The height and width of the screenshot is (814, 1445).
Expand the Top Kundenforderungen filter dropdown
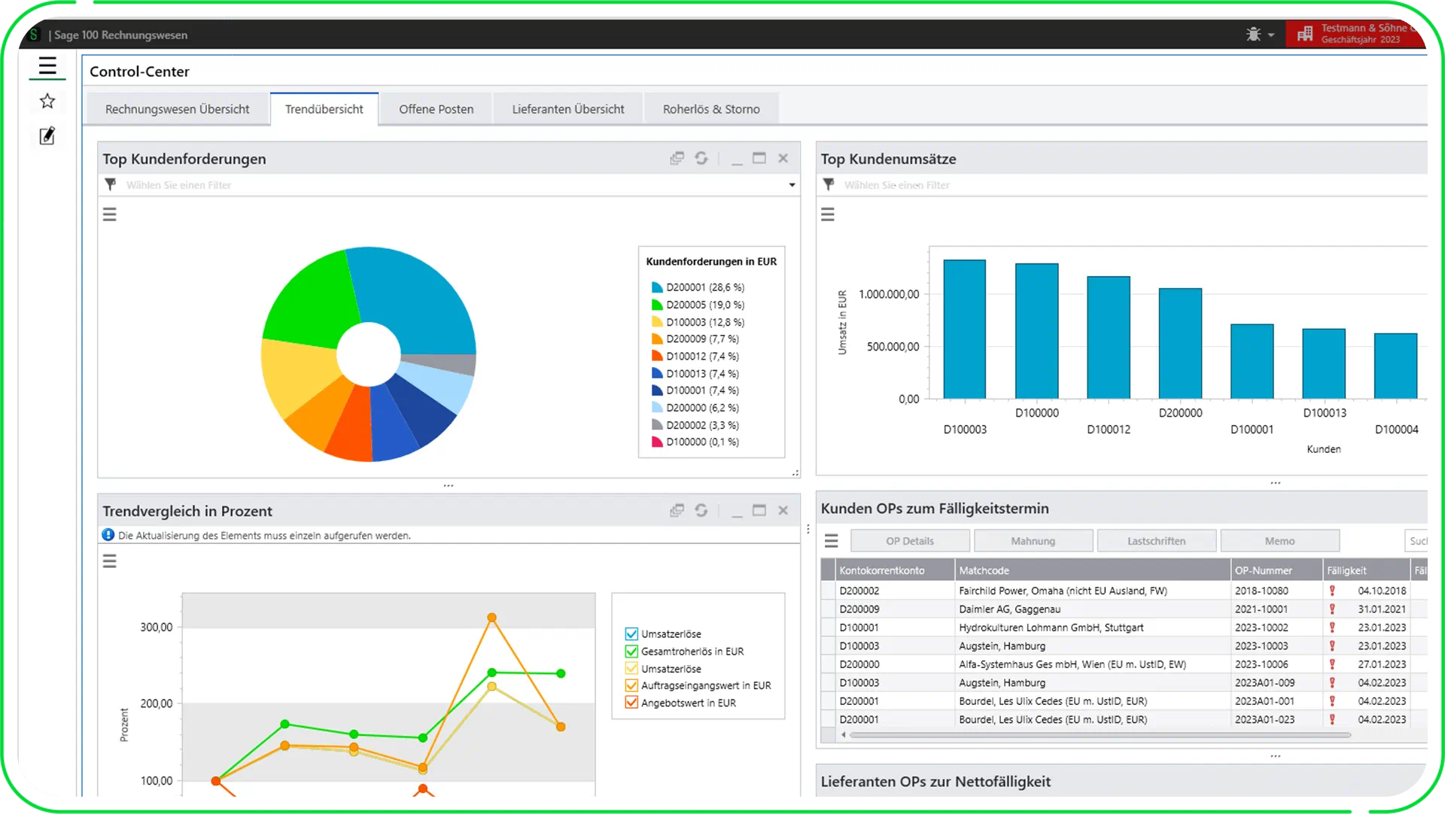tap(792, 185)
